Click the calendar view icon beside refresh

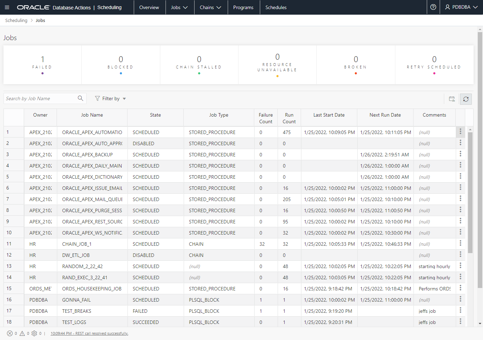point(452,99)
